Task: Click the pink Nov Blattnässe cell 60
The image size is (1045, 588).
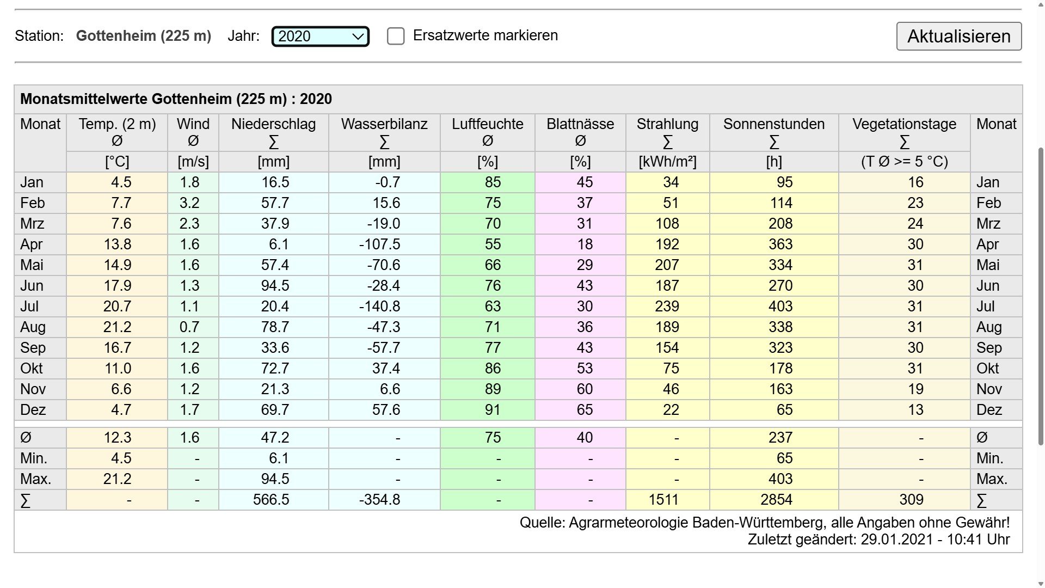Action: 584,389
